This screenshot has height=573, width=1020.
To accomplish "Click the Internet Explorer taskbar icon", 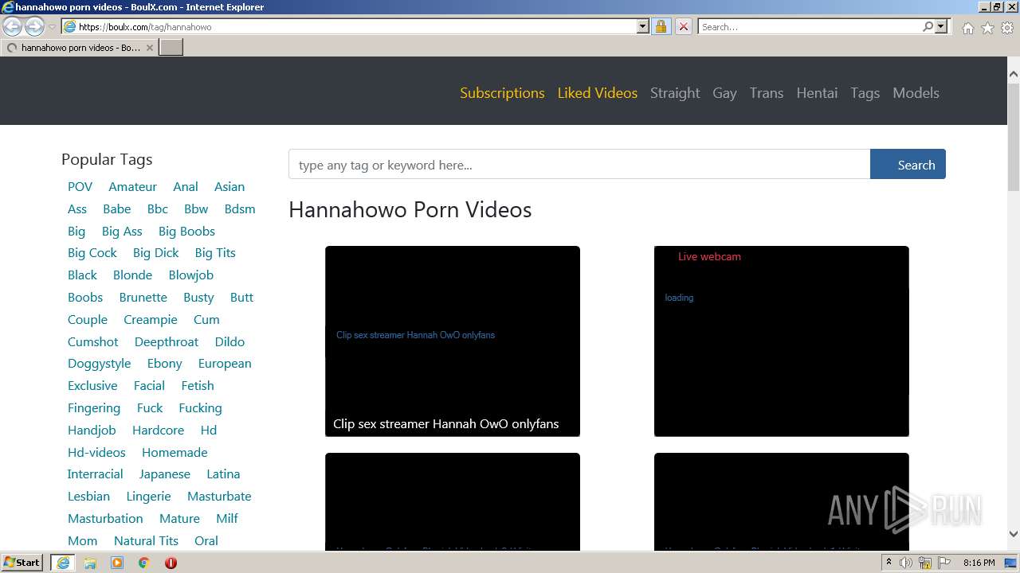I will (63, 563).
